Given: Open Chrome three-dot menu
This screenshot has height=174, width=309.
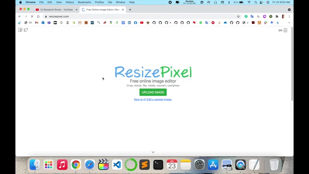Looking at the screenshot, I should click(289, 16).
